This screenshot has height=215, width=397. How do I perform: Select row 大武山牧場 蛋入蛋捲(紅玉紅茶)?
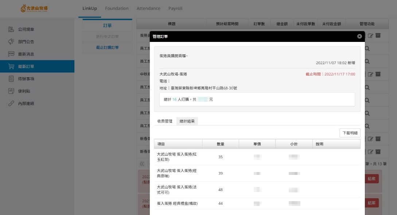coord(257,157)
